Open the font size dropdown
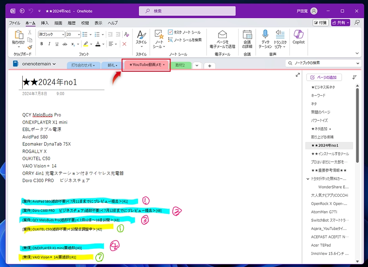The image size is (368, 267). [79, 34]
